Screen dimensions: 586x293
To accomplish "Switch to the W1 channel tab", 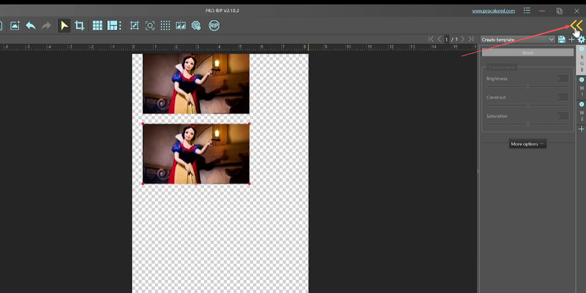I will point(582,86).
